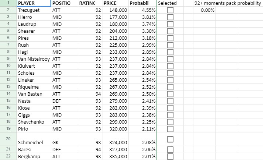
Task: Tick the checkbox in Pirlo's row
Action: (170, 129)
